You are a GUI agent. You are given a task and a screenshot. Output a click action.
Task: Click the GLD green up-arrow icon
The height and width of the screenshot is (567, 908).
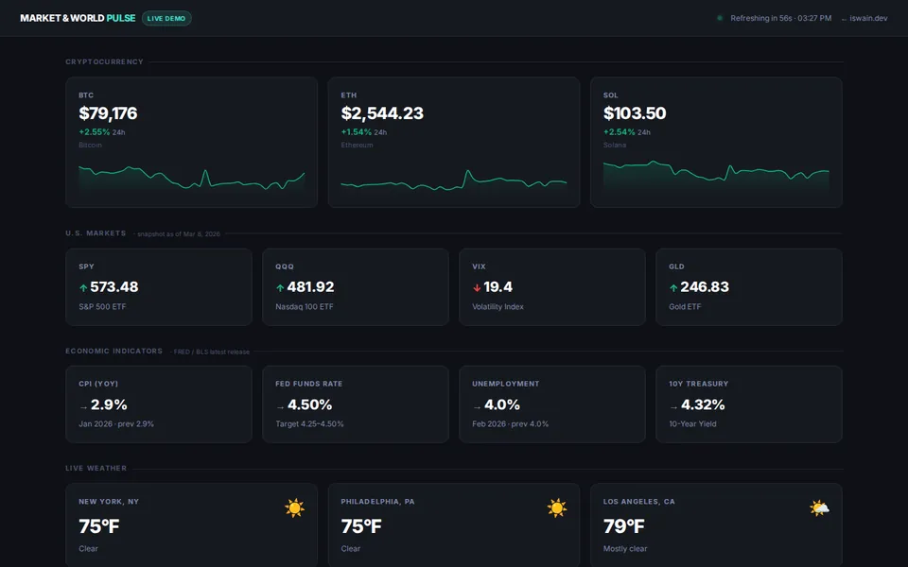click(x=673, y=287)
